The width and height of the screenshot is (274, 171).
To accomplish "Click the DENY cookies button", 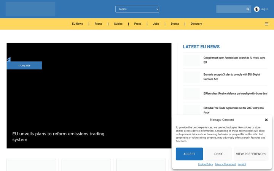I will tap(218, 154).
